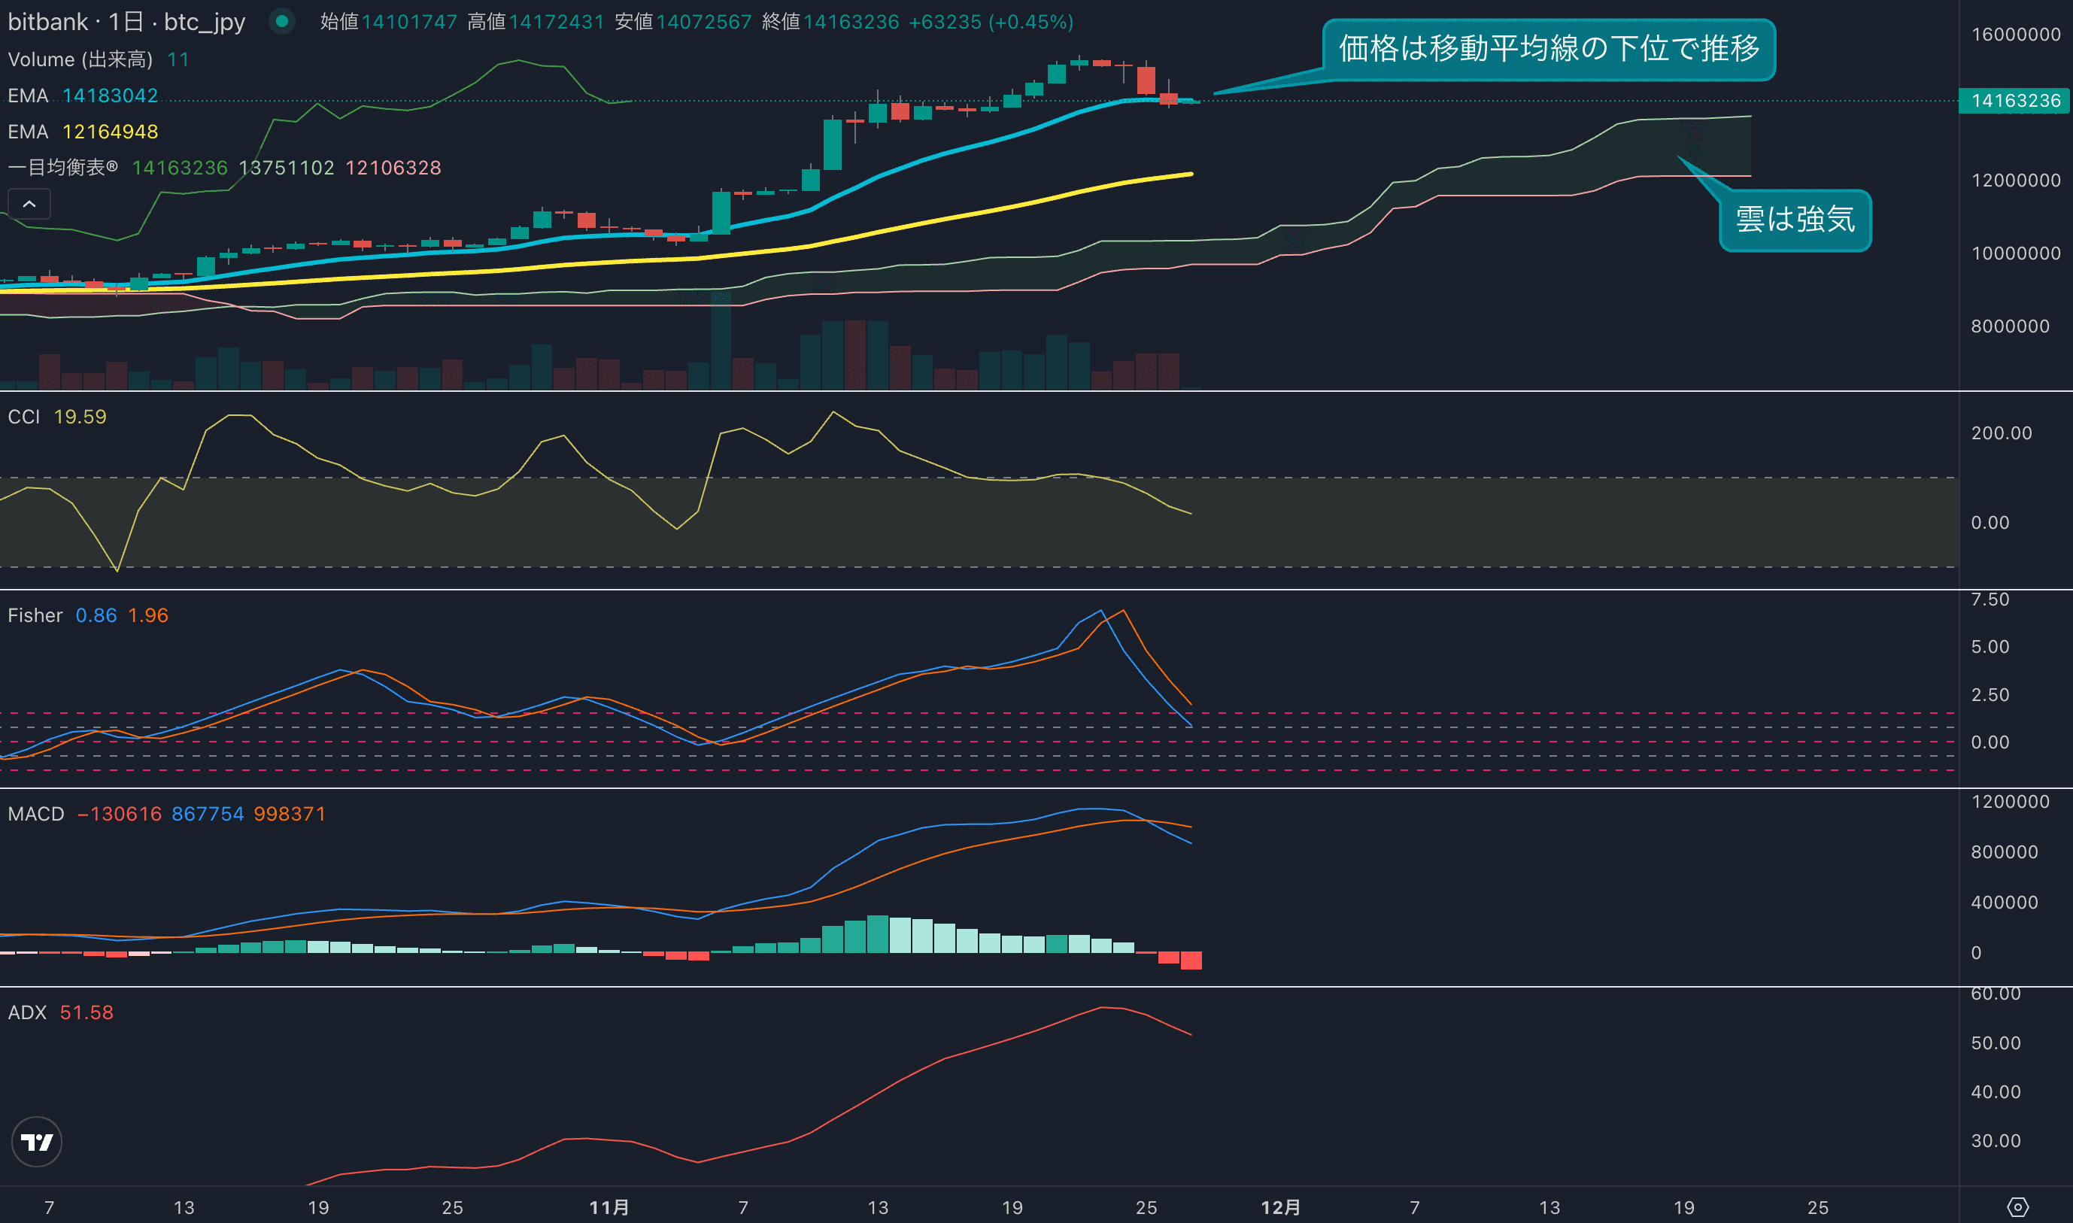Viewport: 2073px width, 1223px height.
Task: Click the 11月 marker on time axis
Action: pyautogui.click(x=609, y=1207)
